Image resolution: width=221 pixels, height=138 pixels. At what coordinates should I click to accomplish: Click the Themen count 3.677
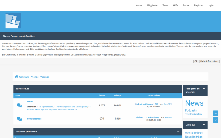click(x=102, y=105)
